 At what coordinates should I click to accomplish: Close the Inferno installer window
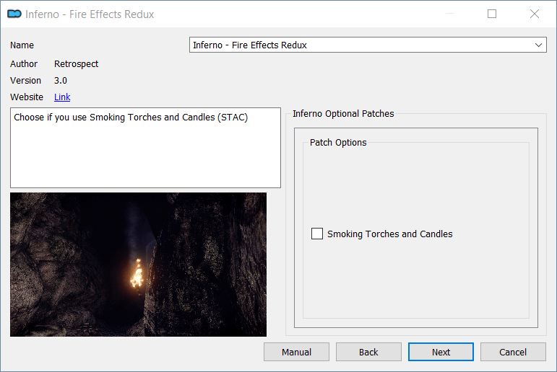[535, 14]
